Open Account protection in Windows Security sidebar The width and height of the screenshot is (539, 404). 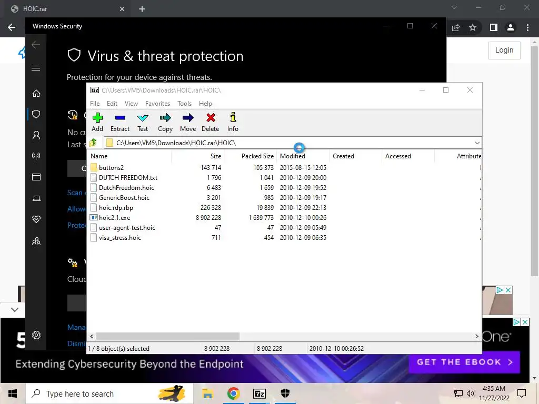36,135
